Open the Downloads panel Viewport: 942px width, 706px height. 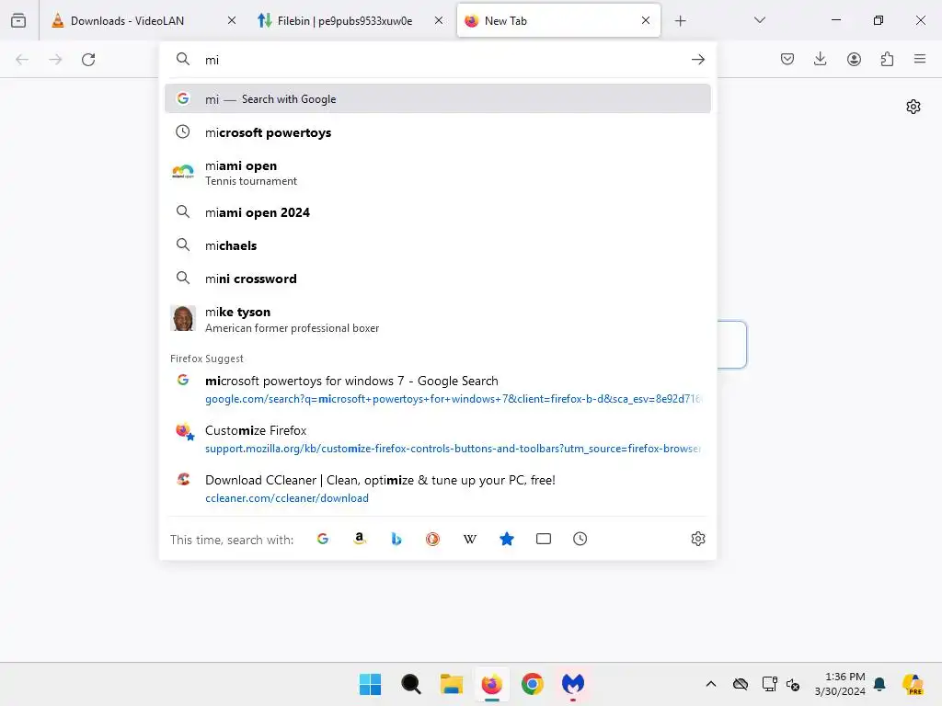[x=820, y=59]
